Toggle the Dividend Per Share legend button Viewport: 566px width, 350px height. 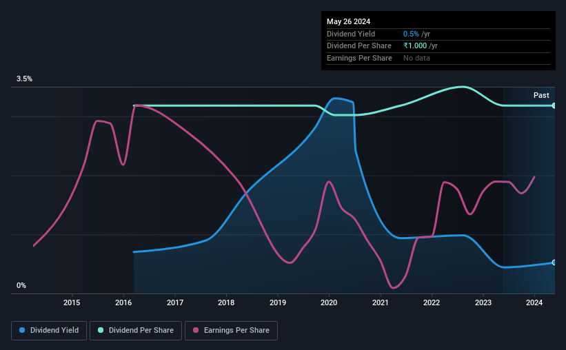tap(136, 331)
